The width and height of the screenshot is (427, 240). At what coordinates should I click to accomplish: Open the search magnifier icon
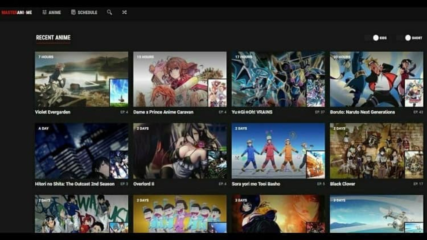109,12
